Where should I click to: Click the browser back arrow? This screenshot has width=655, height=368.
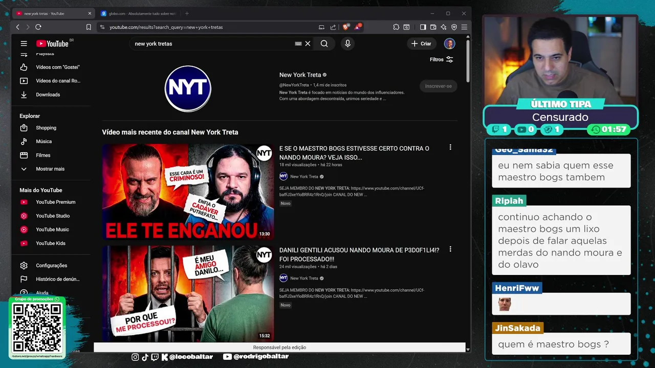click(x=18, y=27)
